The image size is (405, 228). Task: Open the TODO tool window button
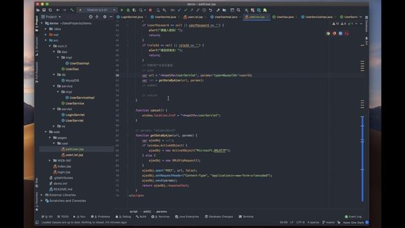pos(63,217)
